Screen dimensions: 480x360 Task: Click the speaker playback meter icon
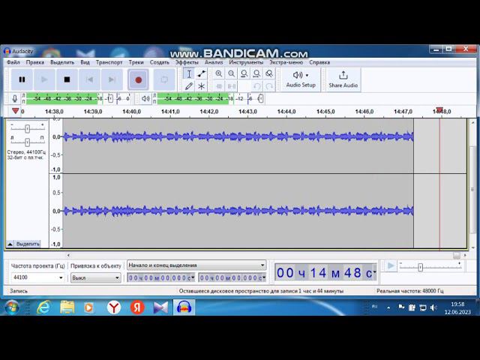coord(145,98)
